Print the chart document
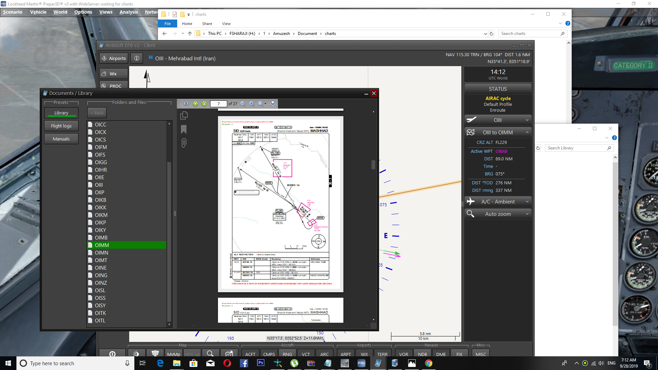The image size is (658, 370). coord(273,104)
